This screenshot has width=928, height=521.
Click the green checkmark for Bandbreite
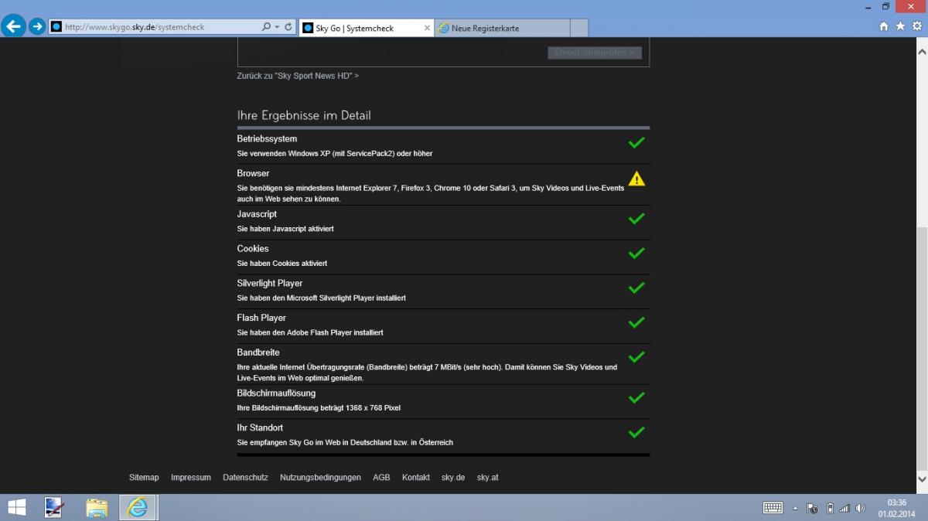[x=636, y=357]
